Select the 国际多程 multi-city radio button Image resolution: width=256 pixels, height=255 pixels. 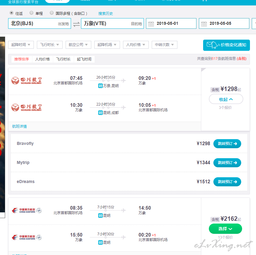coord(52,13)
